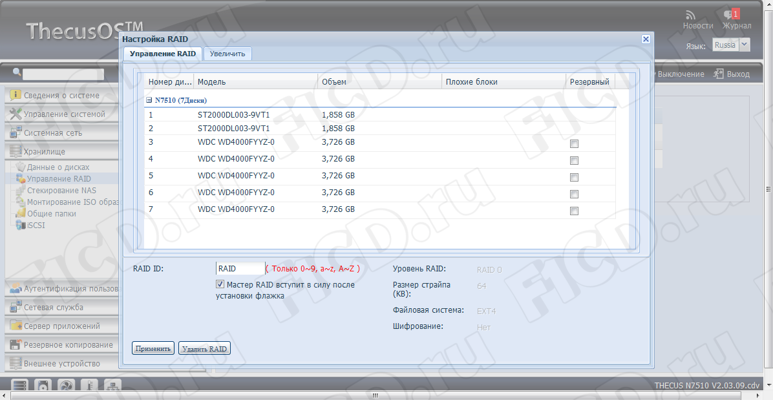Switch to the Увеличить tab
The width and height of the screenshot is (773, 400).
point(228,54)
